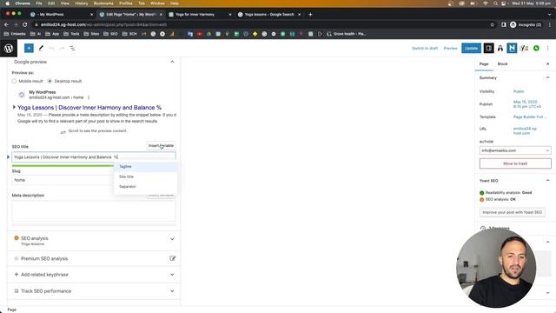Switch to the Block sidebar tab

(502, 63)
